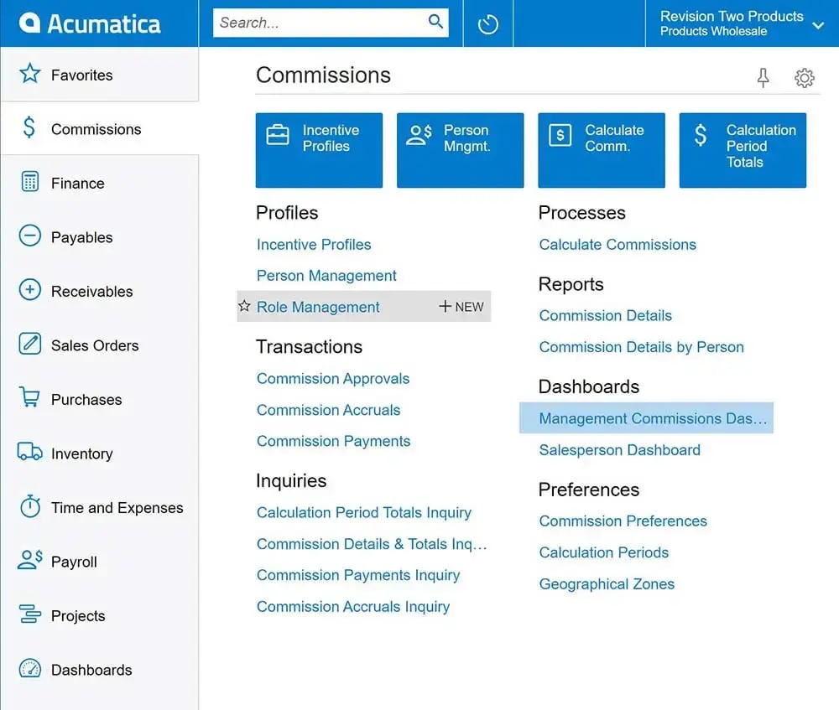Open Commission Preferences link

[x=623, y=521]
